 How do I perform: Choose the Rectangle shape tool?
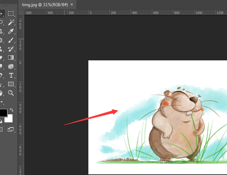coord(11,84)
